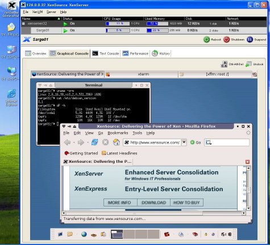The image size is (270, 245).
Task: Open the XenVM menu
Action: pyautogui.click(x=38, y=12)
